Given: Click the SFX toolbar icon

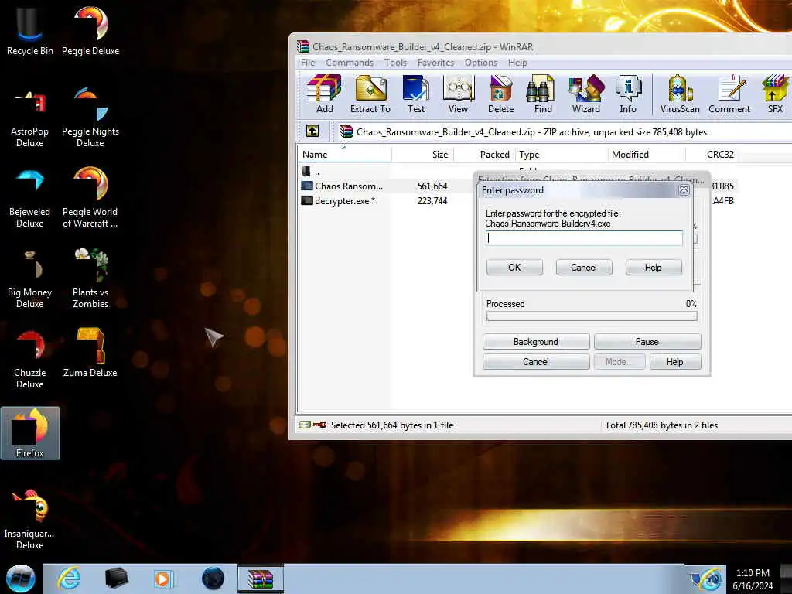Looking at the screenshot, I should 775,94.
